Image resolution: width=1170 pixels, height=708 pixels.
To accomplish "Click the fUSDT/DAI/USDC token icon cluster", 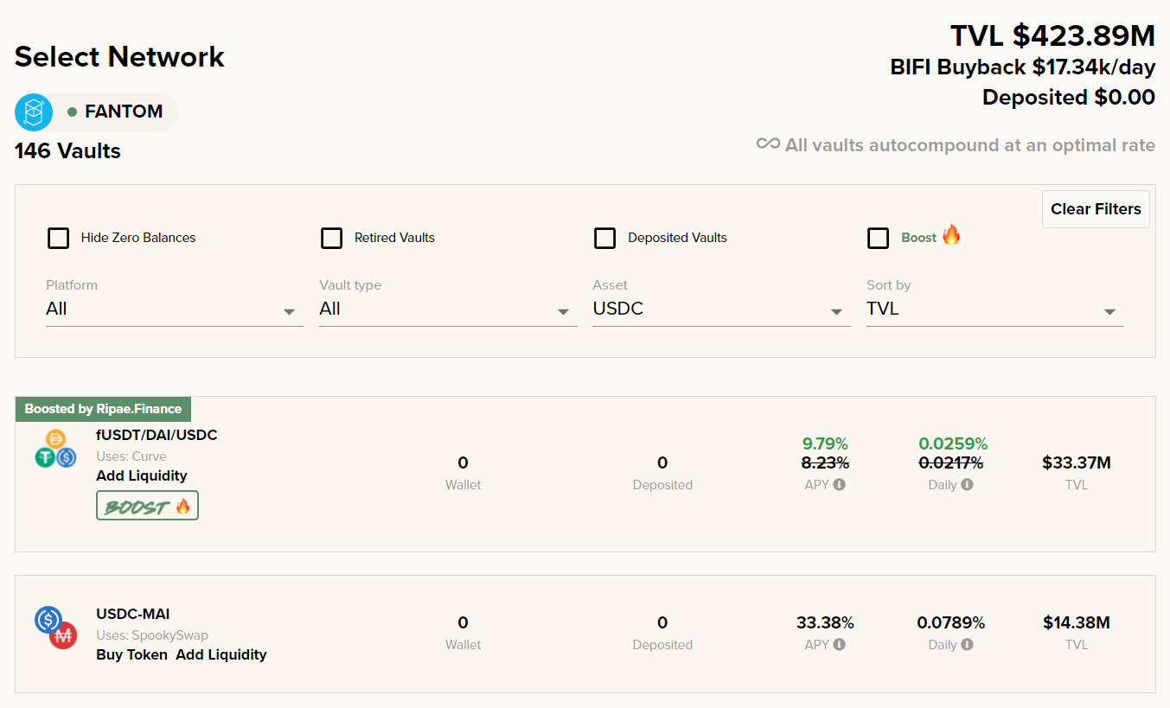I will (x=55, y=449).
